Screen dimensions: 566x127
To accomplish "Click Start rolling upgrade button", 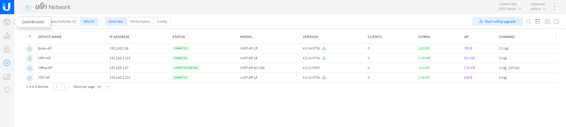I will (x=497, y=22).
